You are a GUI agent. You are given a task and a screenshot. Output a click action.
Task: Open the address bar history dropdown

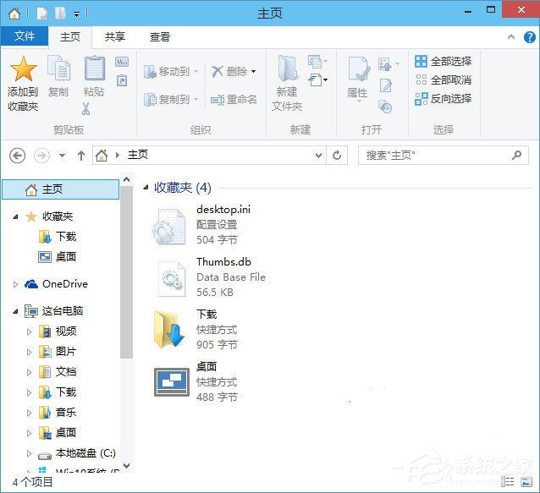pos(318,156)
